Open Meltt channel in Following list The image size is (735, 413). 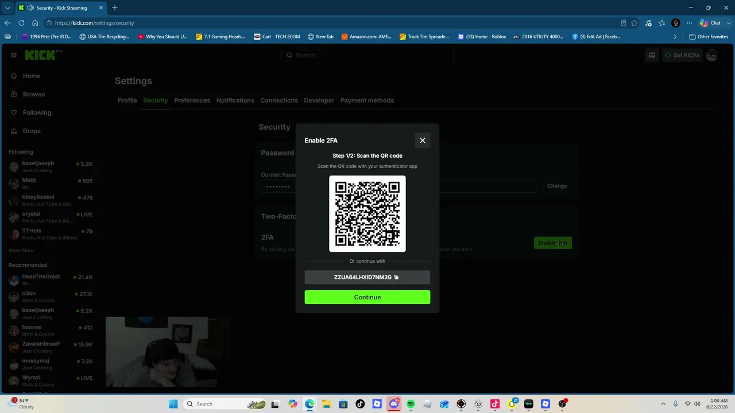pos(51,183)
